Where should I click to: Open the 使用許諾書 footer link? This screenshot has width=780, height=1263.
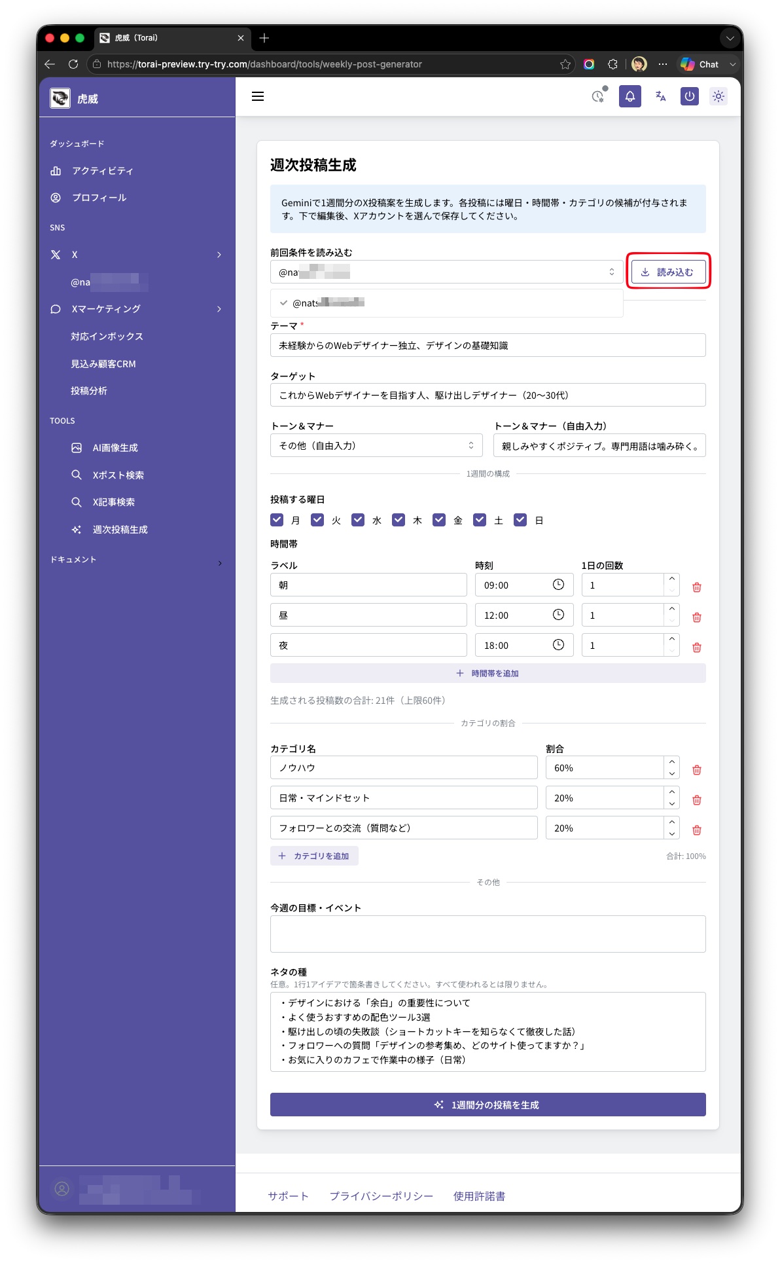pos(479,1196)
